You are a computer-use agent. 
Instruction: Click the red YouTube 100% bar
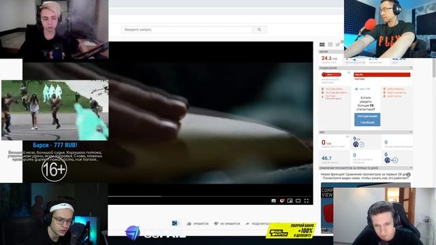381,75
